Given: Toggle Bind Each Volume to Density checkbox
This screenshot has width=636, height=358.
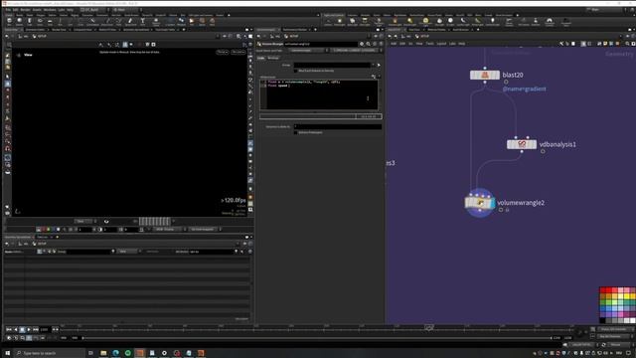Looking at the screenshot, I should 296,71.
